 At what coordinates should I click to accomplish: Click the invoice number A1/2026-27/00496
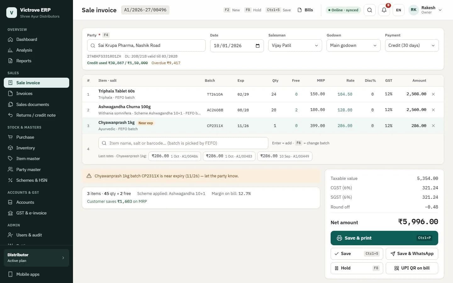145,10
